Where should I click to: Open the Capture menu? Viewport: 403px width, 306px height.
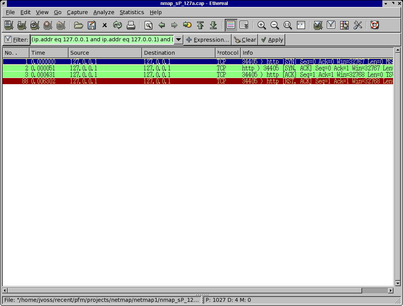[77, 12]
